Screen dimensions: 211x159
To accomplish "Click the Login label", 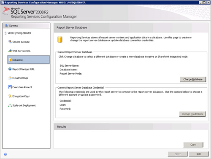I will pos(63,105).
